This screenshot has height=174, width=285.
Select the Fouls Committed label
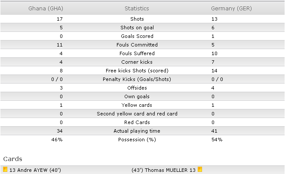pos(137,45)
